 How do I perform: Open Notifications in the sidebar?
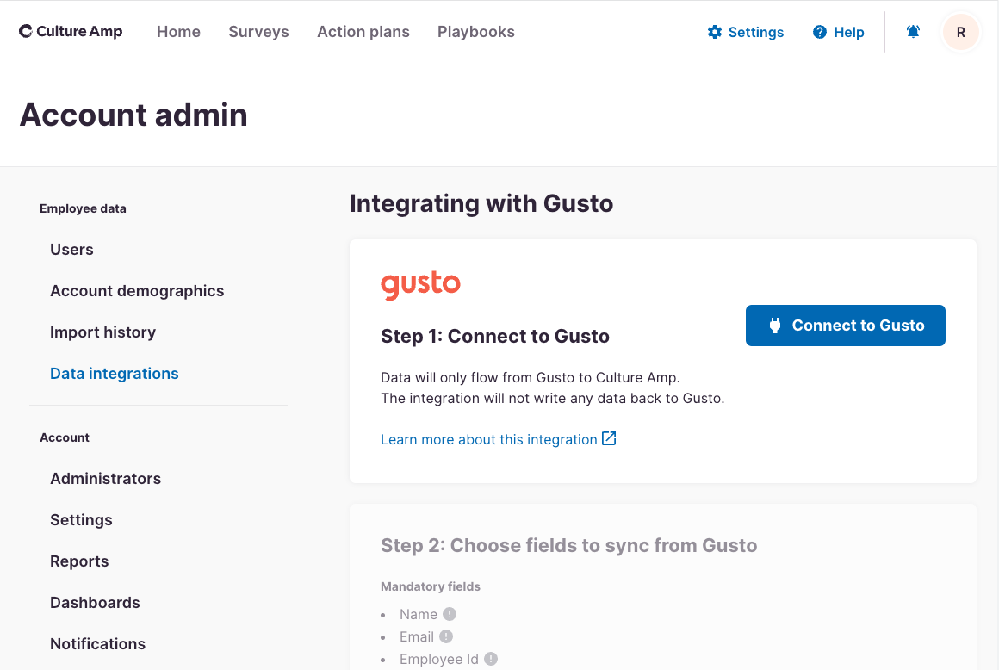98,644
